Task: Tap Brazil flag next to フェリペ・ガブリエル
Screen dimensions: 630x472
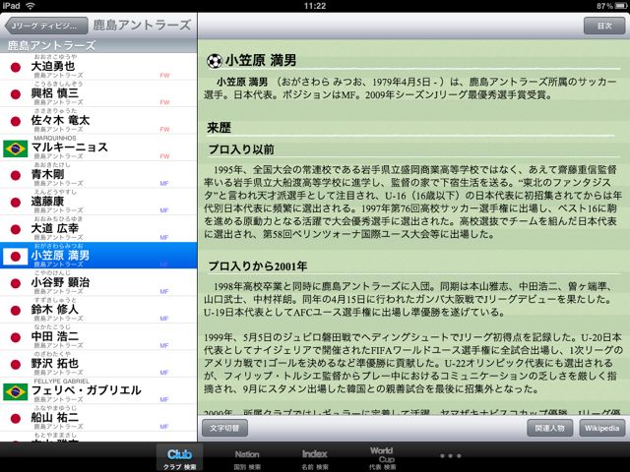Action: pyautogui.click(x=16, y=391)
